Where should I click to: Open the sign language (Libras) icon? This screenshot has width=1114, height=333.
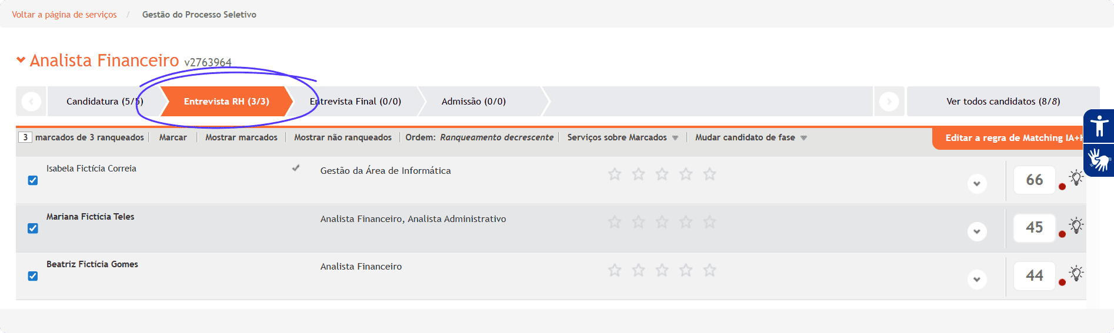click(1099, 160)
